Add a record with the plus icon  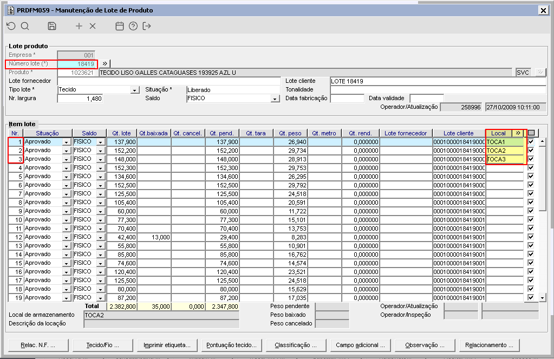point(79,26)
